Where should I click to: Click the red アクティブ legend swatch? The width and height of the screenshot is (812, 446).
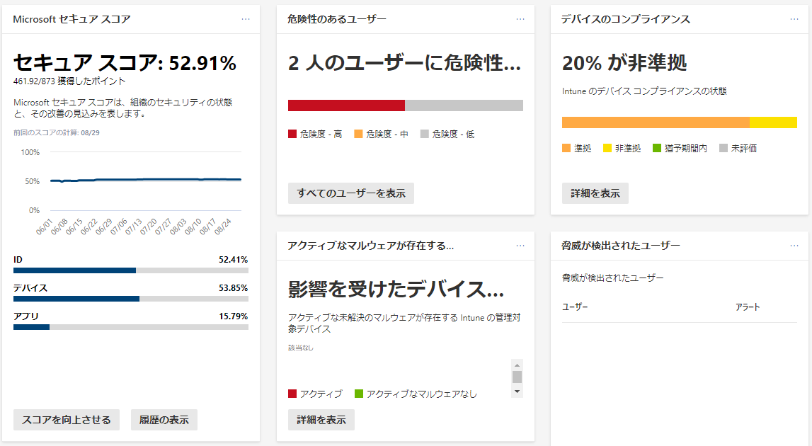tap(292, 394)
